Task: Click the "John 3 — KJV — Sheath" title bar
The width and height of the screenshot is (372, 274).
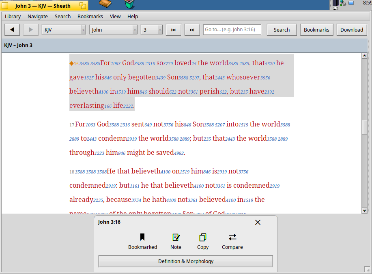Action: 43,6
